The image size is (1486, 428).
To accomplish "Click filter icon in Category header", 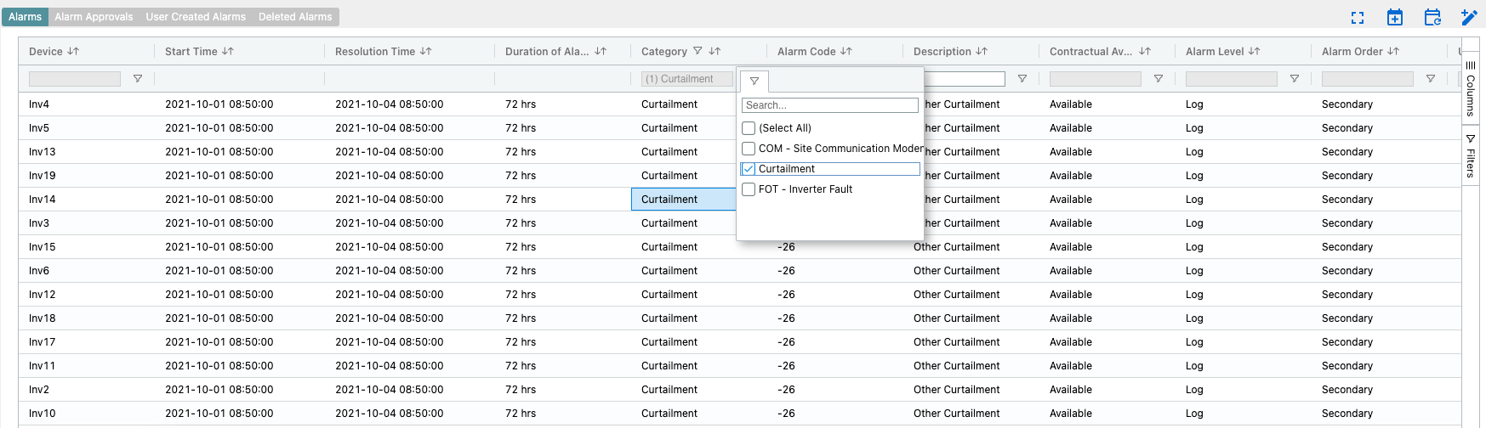I will (697, 52).
